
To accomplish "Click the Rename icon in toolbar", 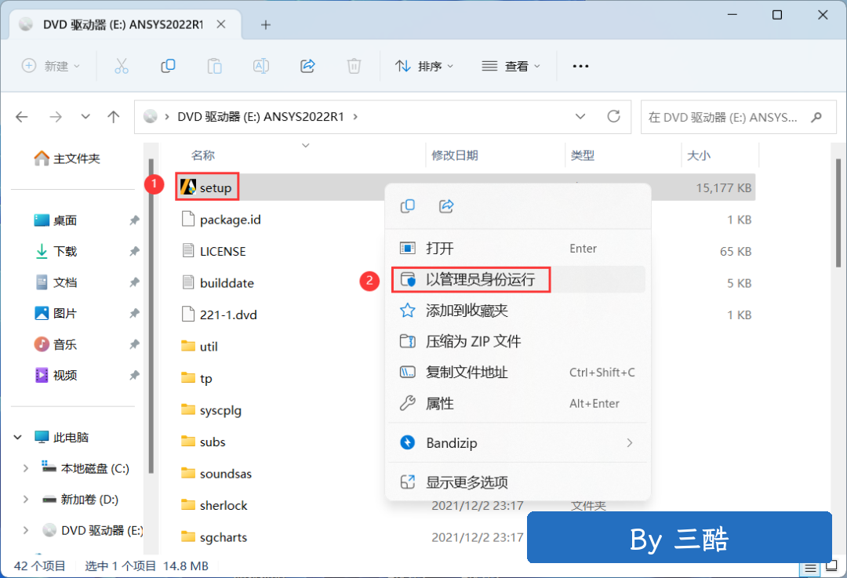I will click(x=261, y=66).
